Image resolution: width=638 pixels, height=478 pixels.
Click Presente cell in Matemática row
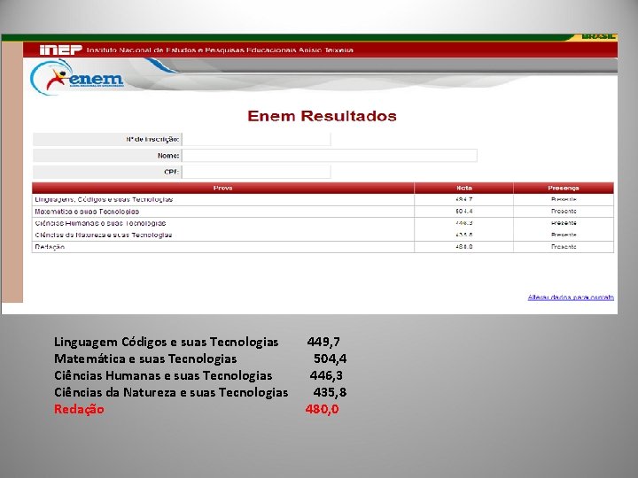[564, 212]
